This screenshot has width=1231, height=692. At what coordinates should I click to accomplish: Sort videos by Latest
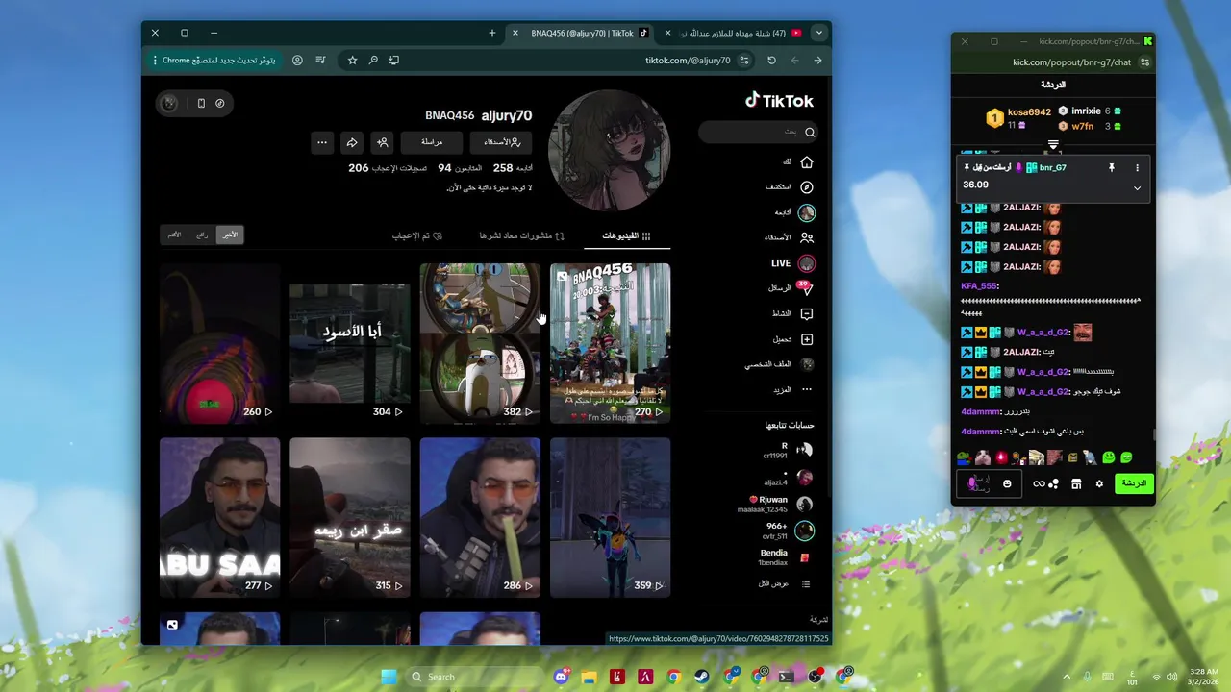230,235
